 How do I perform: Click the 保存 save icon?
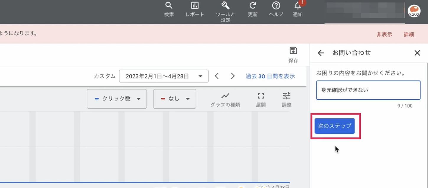tap(293, 50)
